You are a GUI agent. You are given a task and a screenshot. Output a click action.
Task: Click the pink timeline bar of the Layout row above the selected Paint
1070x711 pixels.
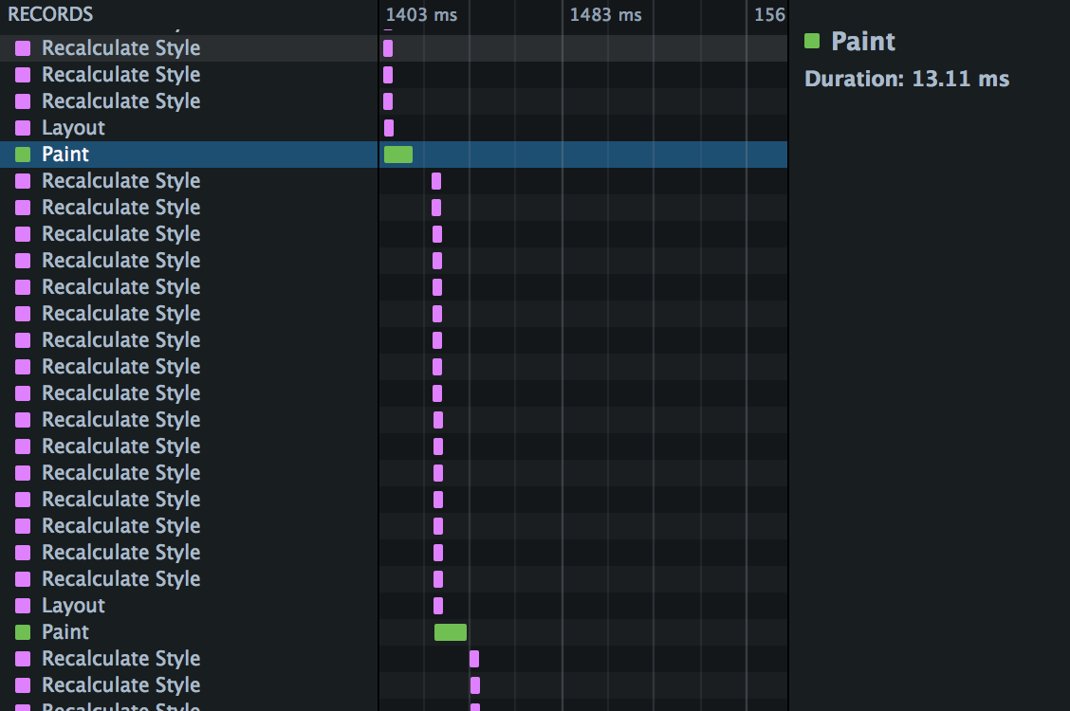tap(389, 128)
